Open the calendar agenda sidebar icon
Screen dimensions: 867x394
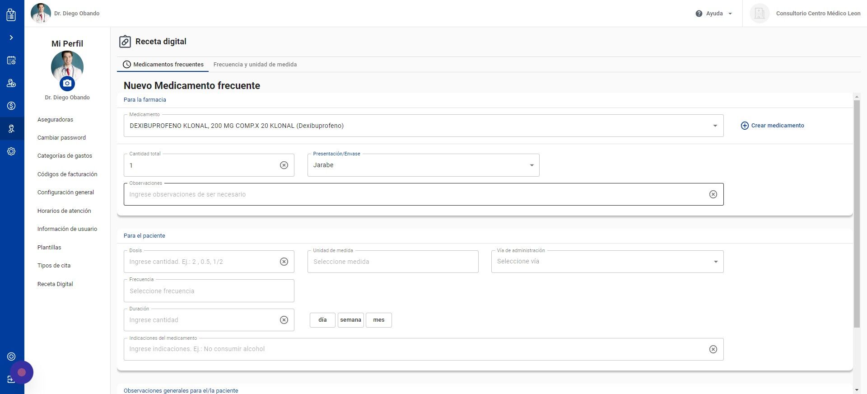pos(11,60)
